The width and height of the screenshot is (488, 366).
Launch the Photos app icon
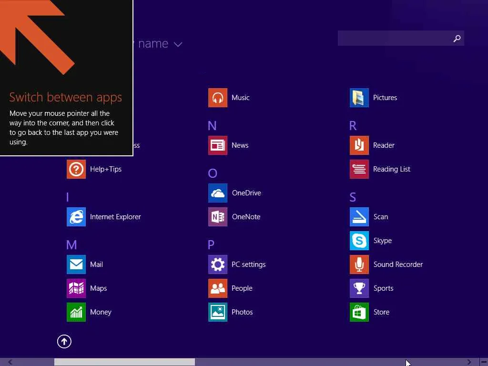coord(217,312)
